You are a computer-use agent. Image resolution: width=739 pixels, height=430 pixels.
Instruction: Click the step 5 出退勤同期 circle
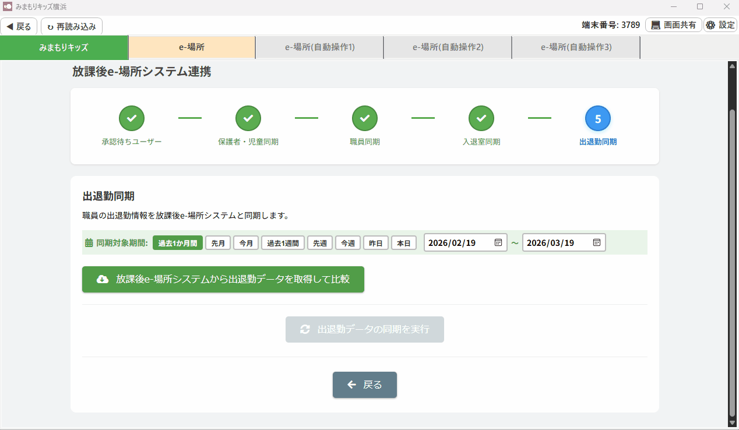point(598,118)
